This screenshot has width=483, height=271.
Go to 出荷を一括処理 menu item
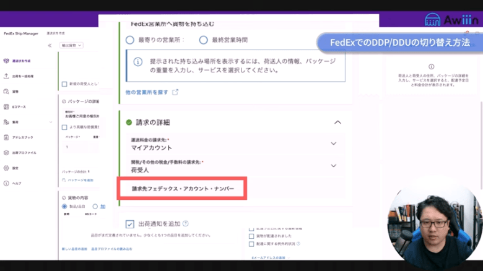tap(23, 76)
